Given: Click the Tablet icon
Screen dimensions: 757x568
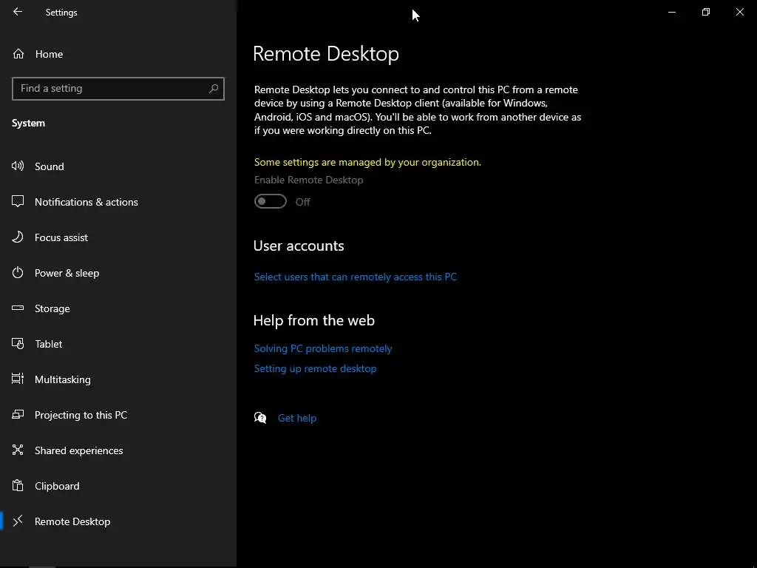Looking at the screenshot, I should (x=18, y=343).
